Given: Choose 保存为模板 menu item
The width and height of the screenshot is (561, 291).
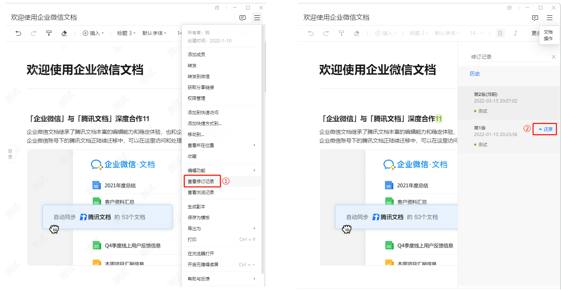Looking at the screenshot, I should point(221,217).
